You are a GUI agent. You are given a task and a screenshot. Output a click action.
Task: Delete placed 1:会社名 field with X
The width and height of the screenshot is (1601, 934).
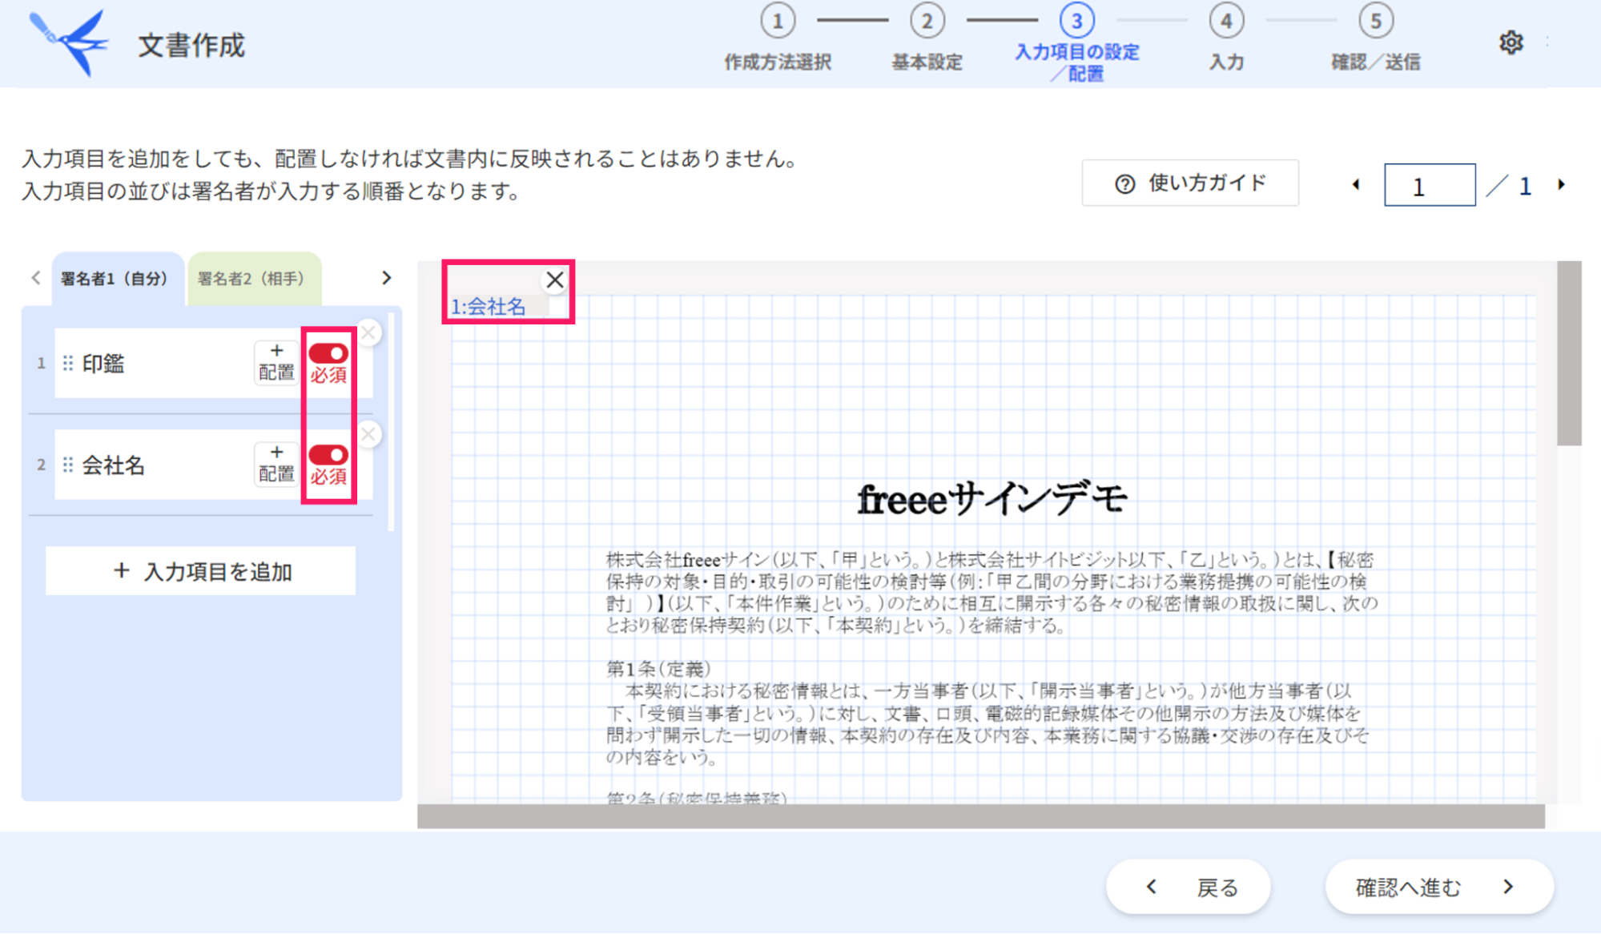554,280
